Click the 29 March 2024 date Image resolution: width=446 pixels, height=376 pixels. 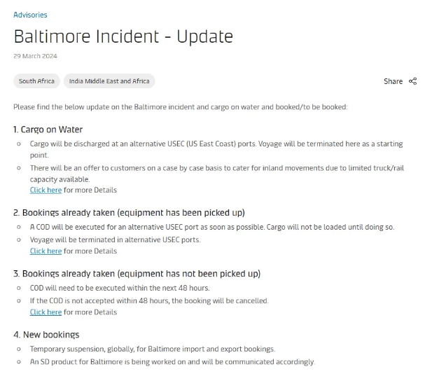35,56
